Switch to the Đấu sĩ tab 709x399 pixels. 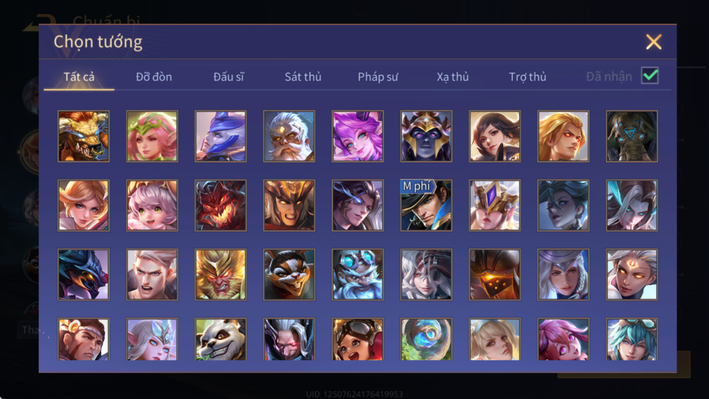coord(229,76)
